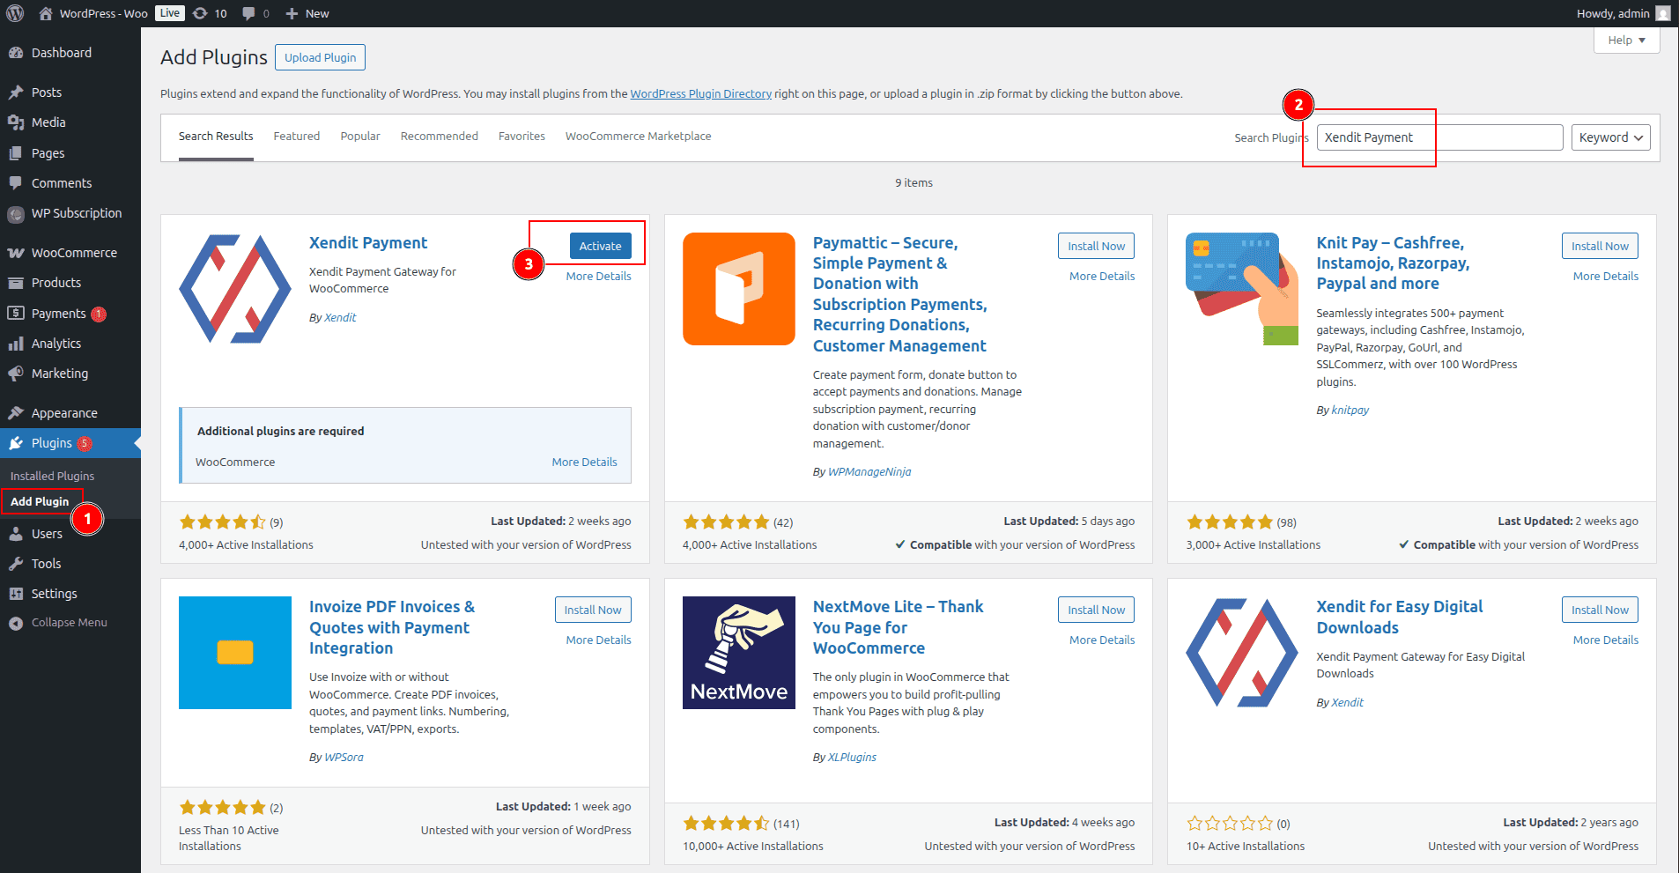
Task: Expand the Keyword search type dropdown
Action: click(1610, 137)
